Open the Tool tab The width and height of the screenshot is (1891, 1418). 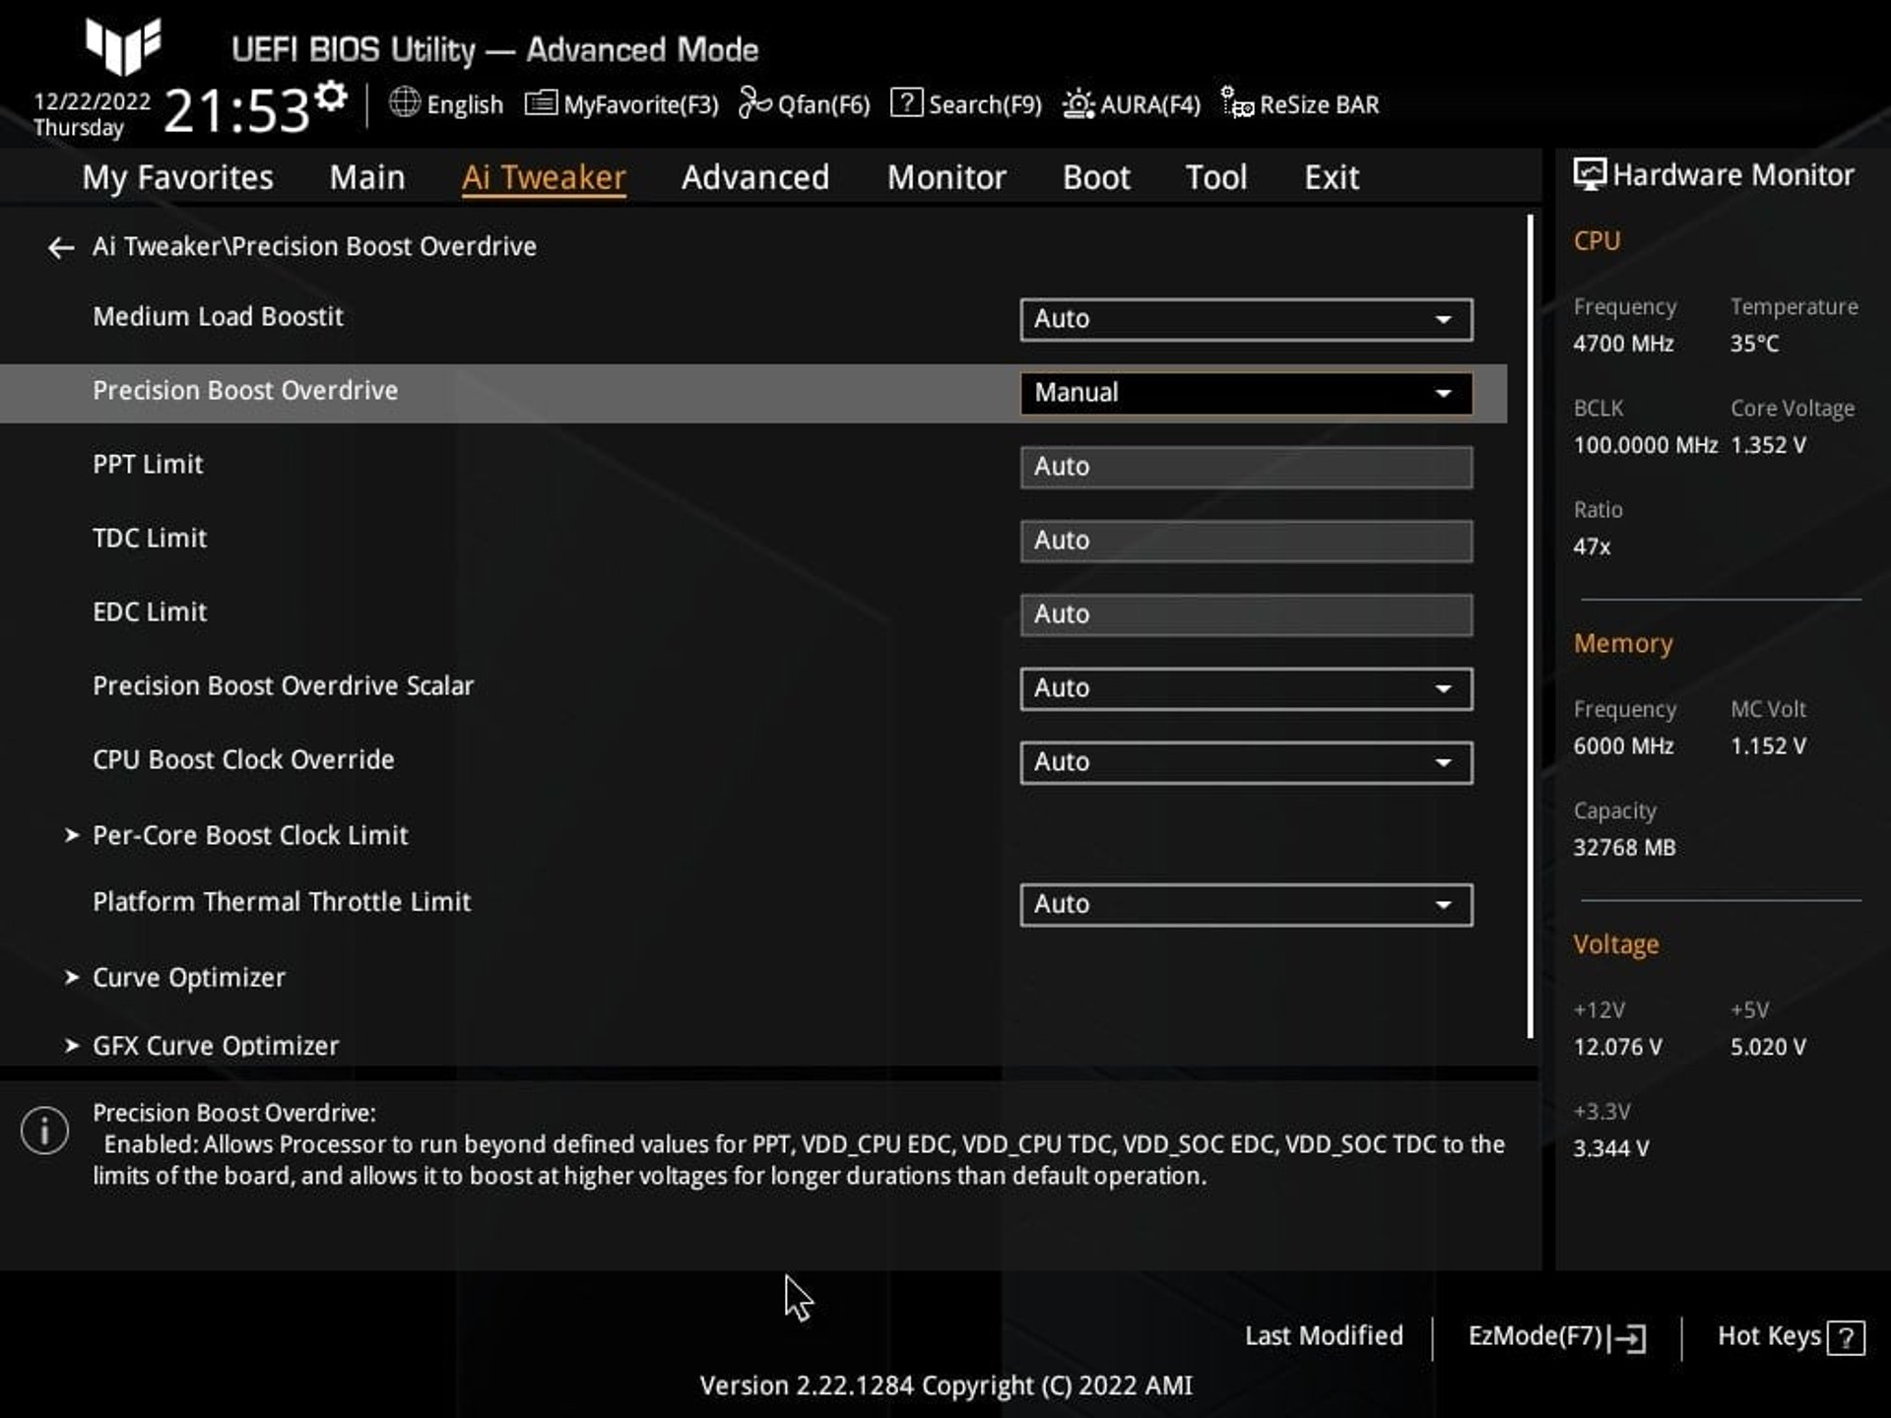pyautogui.click(x=1216, y=178)
